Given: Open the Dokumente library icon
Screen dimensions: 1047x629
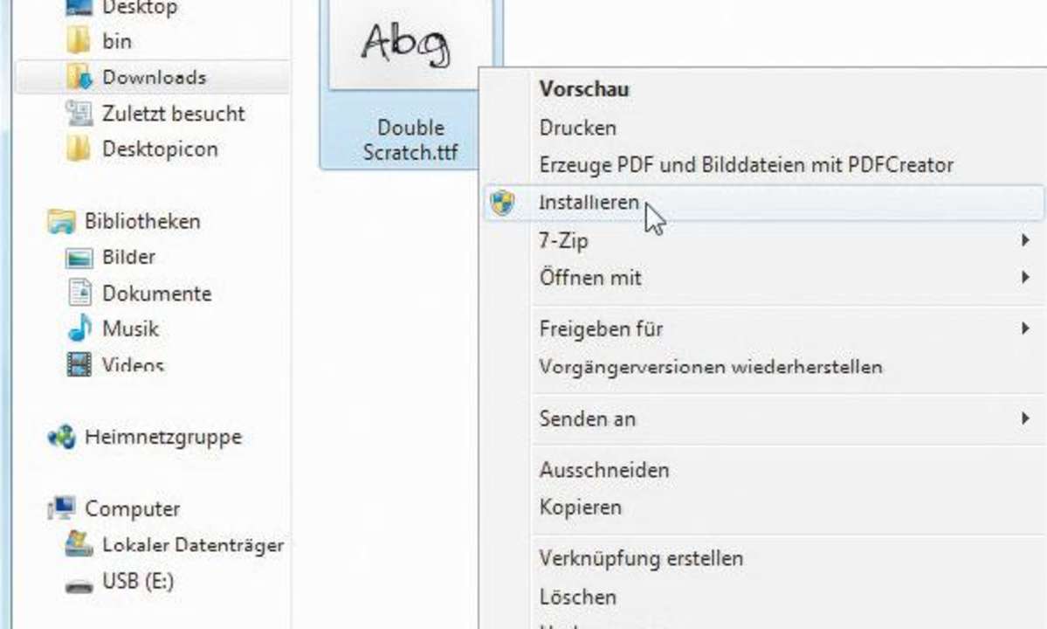Looking at the screenshot, I should click(x=79, y=294).
